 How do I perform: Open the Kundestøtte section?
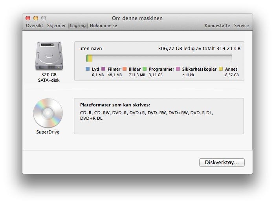pos(217,26)
